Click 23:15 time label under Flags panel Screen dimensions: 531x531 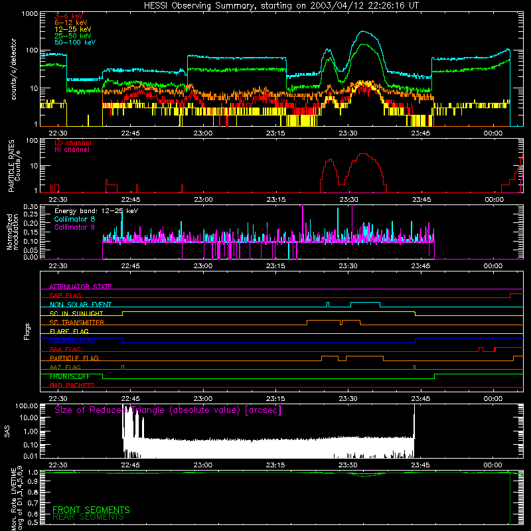coord(275,399)
